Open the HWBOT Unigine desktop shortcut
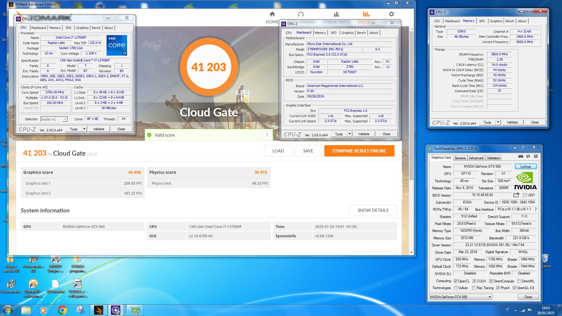Viewport: 562px width, 316px height. click(x=55, y=264)
